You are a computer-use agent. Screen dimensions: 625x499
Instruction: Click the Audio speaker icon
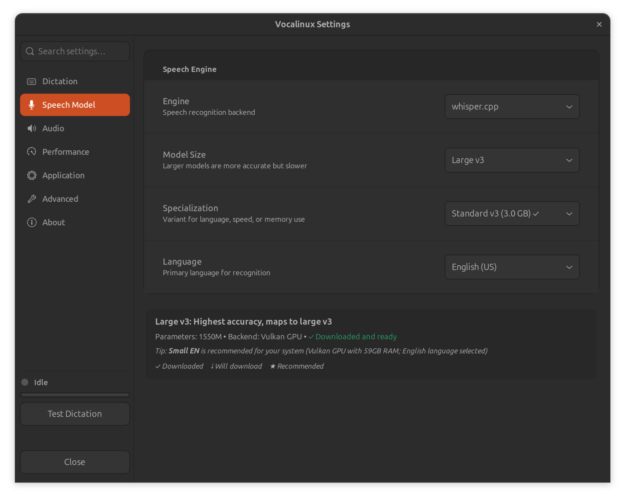pyautogui.click(x=31, y=128)
